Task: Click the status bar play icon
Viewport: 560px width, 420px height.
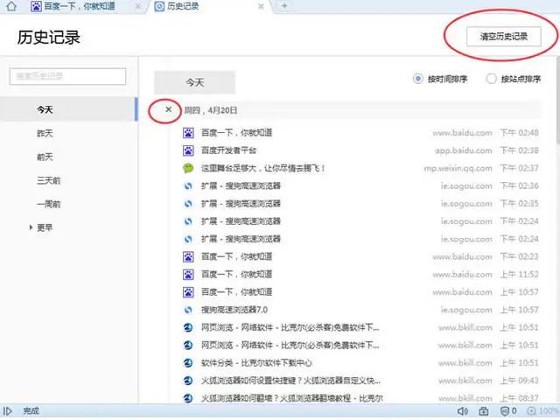Action: click(x=8, y=411)
